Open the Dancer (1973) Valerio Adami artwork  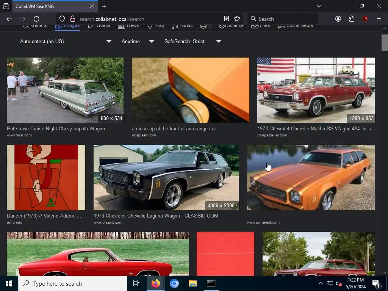tap(46, 177)
